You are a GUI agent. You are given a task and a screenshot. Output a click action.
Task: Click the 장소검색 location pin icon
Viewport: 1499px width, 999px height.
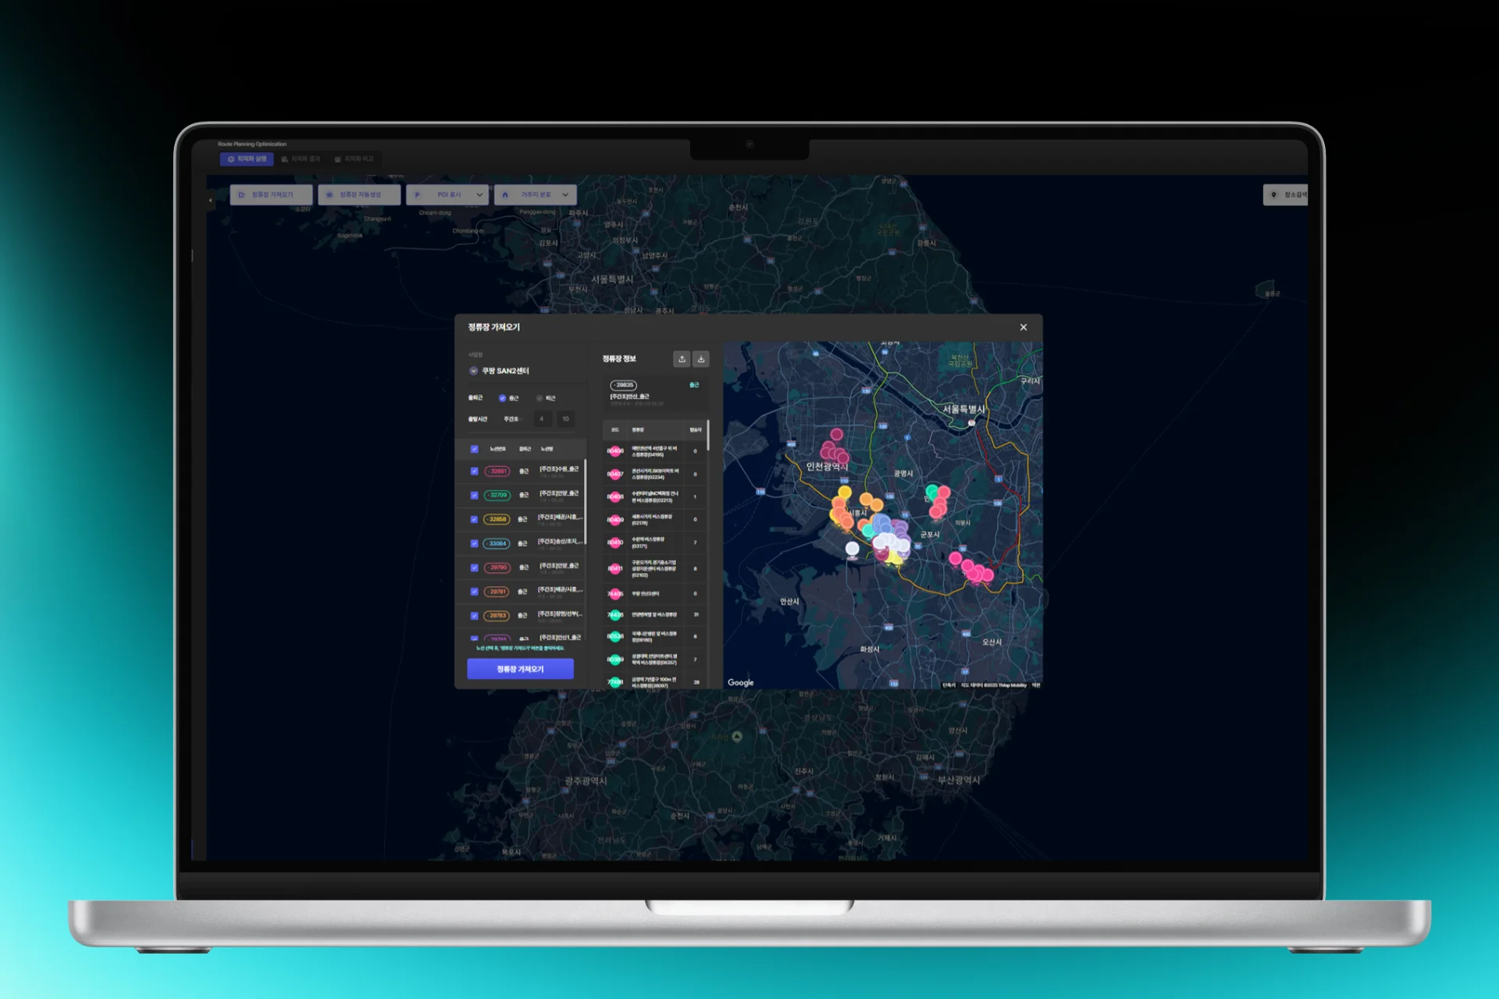tap(1274, 195)
